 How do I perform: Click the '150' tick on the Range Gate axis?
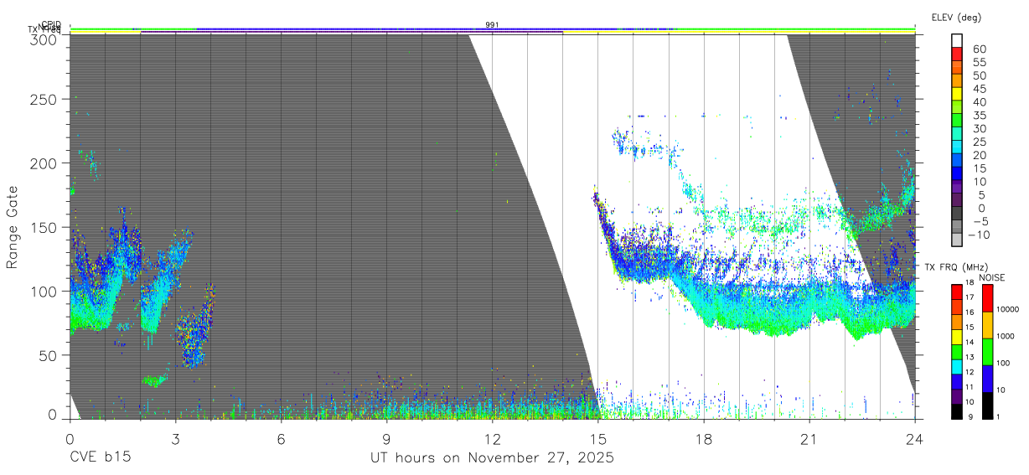point(44,227)
